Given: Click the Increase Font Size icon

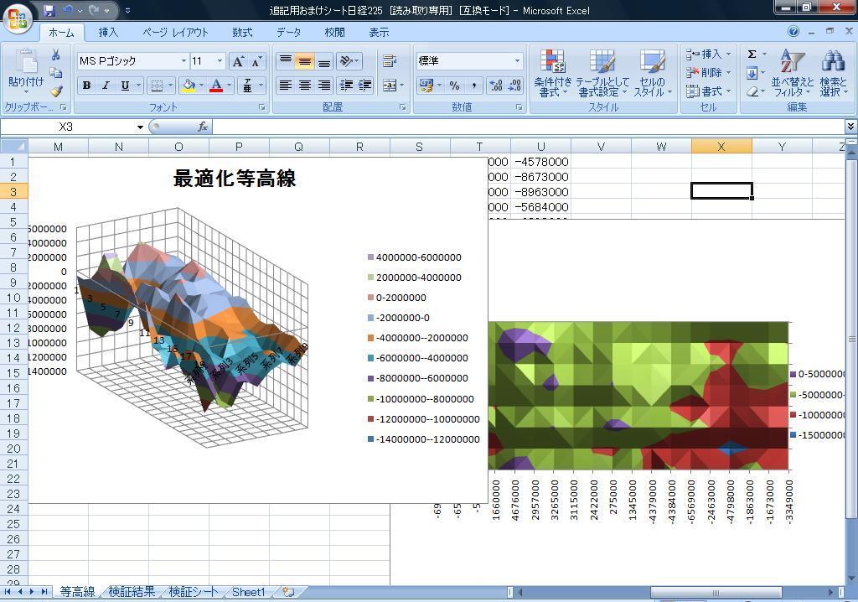Looking at the screenshot, I should coord(239,61).
